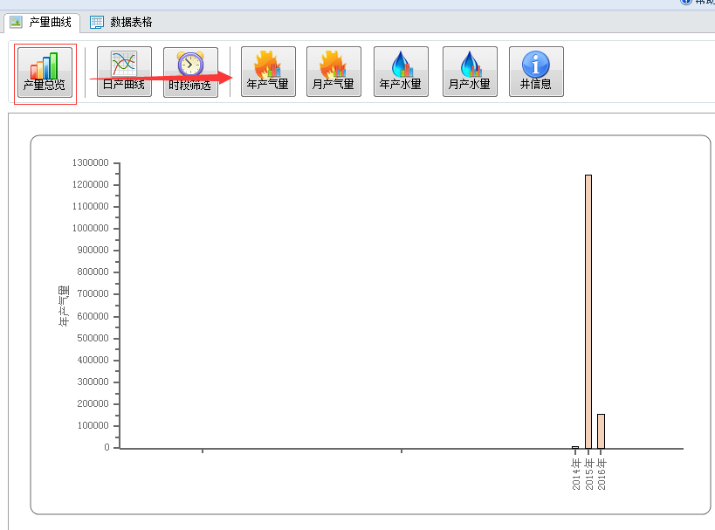Viewport: 715px width, 530px height.
Task: Display the 月产气量 monthly gas chart
Action: (x=333, y=72)
